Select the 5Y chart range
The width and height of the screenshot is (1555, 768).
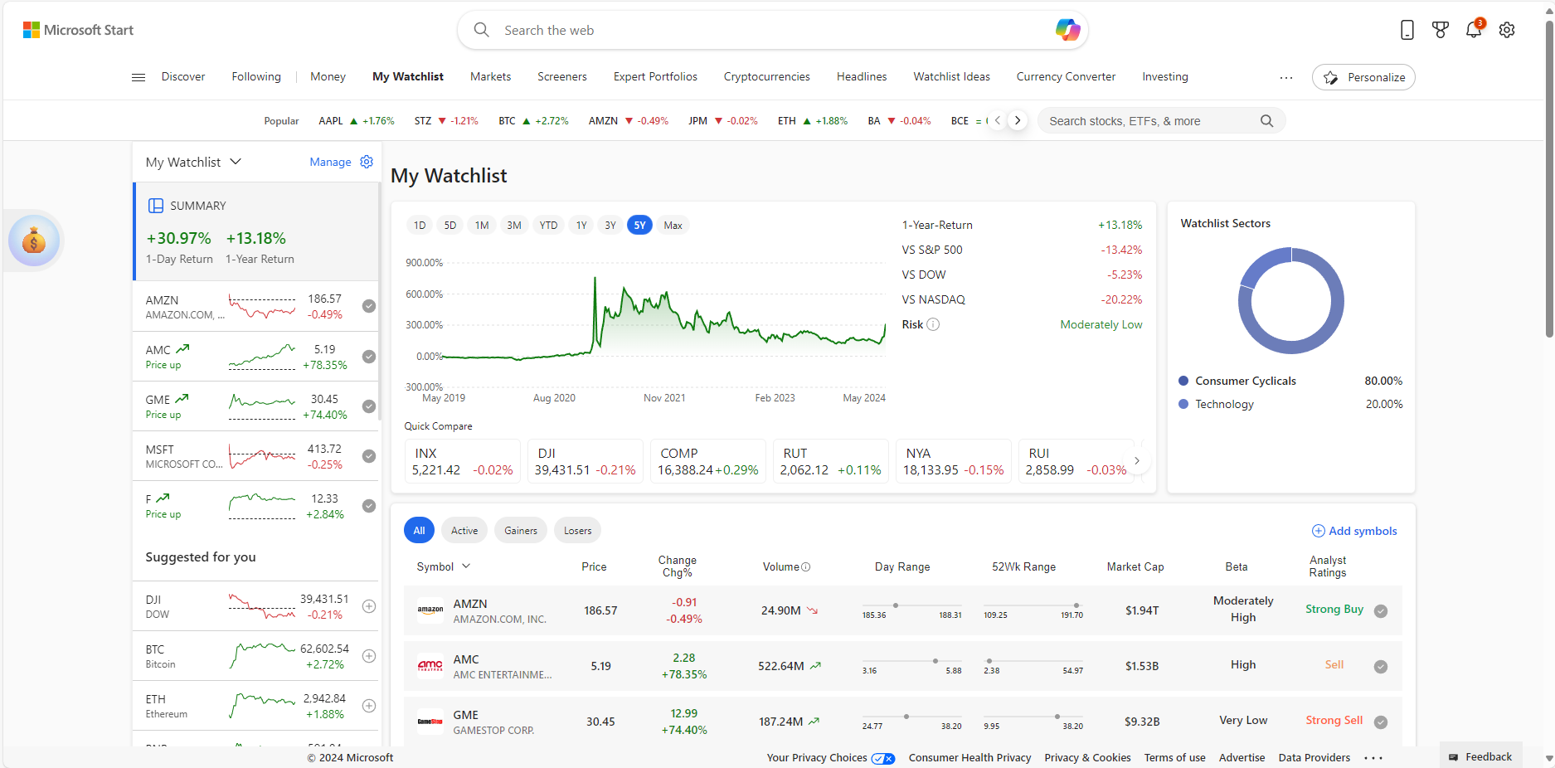click(639, 226)
